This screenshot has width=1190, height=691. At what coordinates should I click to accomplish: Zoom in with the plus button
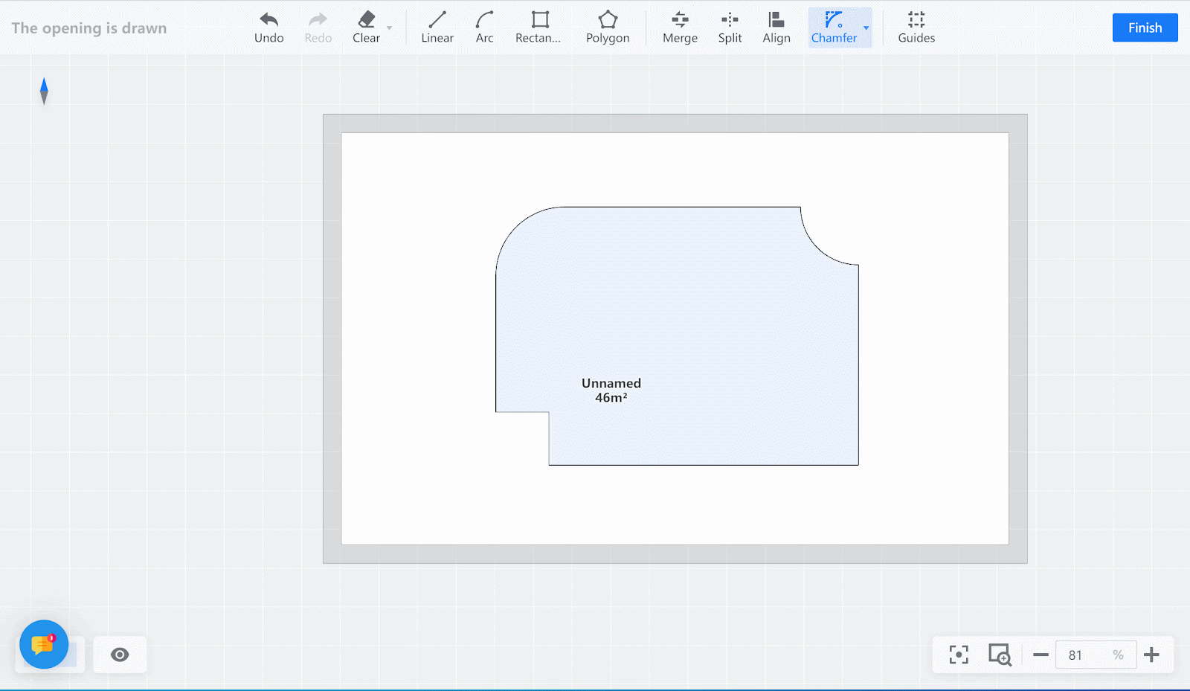point(1151,655)
